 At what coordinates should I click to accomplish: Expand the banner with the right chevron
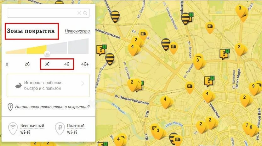(83, 83)
